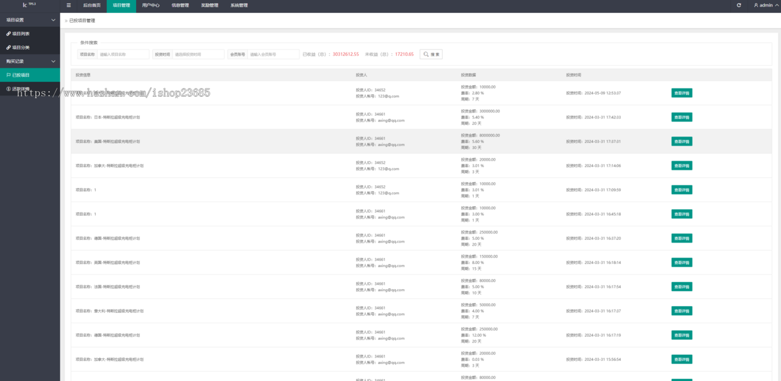
Task: Click project name 日本-特斯拉超级充电桩计划
Action: pos(117,117)
